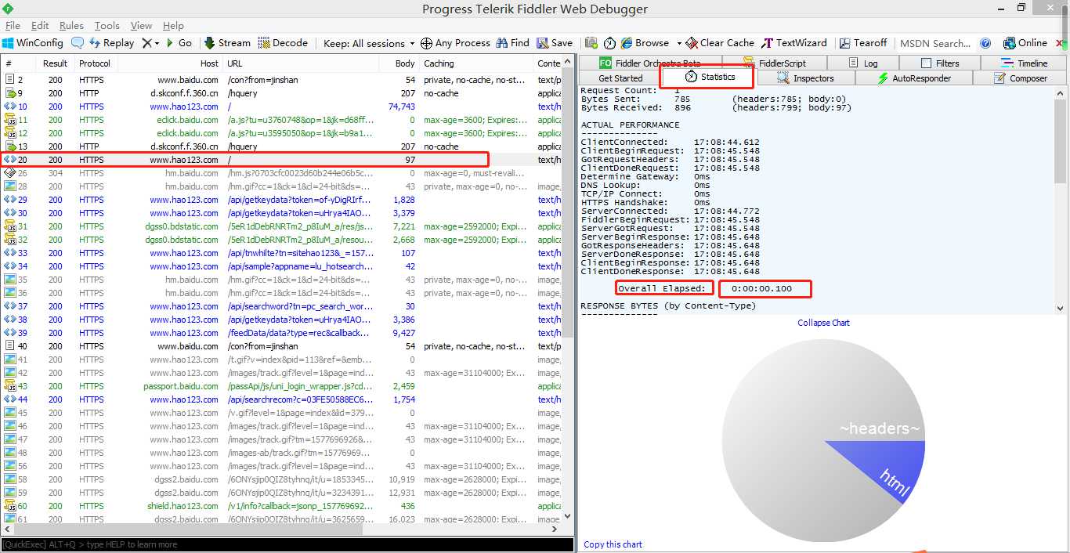Click the blue help icon
The height and width of the screenshot is (553, 1070).
(985, 43)
